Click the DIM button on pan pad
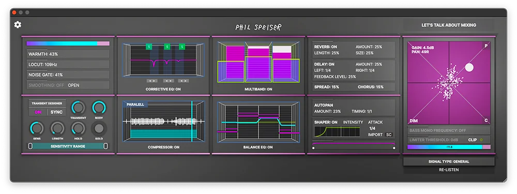The height and width of the screenshot is (194, 517). pos(414,121)
